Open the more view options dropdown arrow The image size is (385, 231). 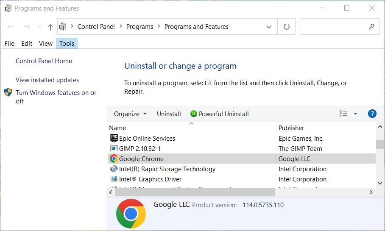(355, 114)
